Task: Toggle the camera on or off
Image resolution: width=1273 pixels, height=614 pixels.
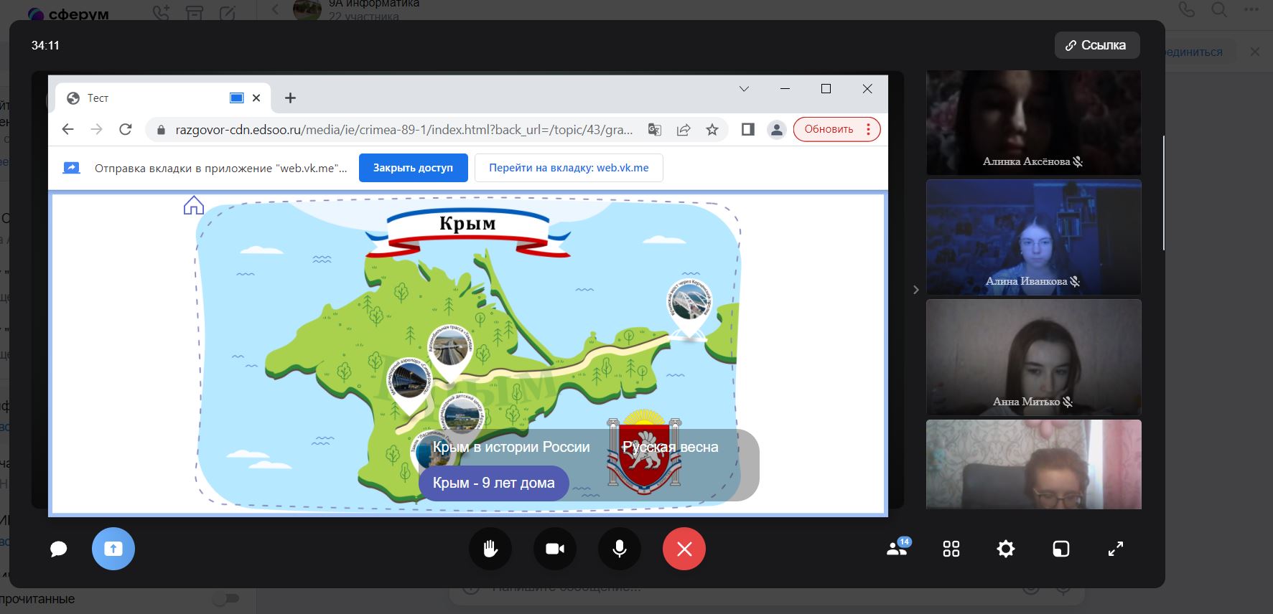Action: 555,549
